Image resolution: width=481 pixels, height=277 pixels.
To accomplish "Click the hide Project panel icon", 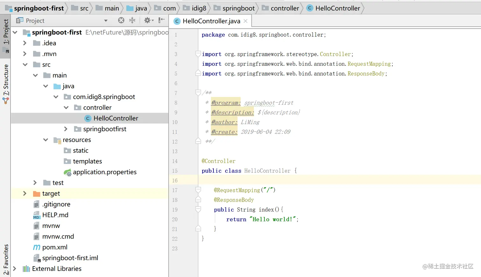I will click(162, 21).
